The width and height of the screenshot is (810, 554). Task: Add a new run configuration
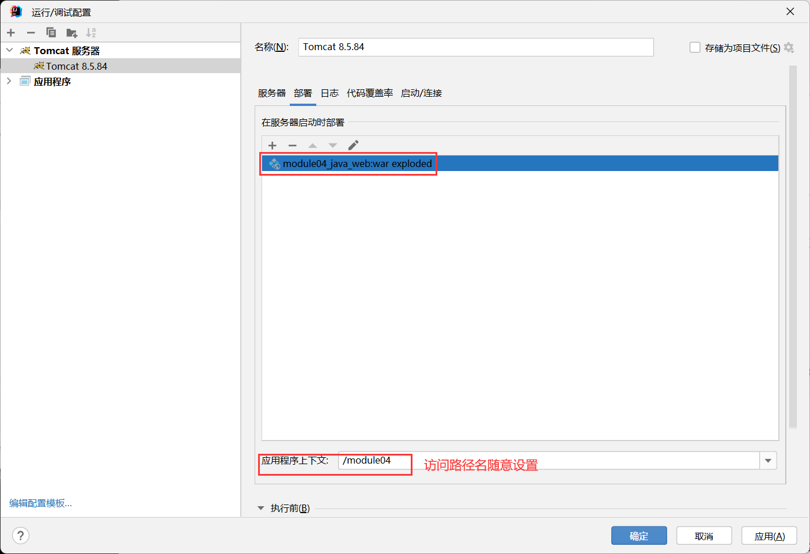pyautogui.click(x=11, y=33)
